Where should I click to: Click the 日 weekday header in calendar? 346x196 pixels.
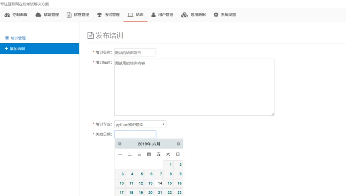pyautogui.click(x=178, y=154)
